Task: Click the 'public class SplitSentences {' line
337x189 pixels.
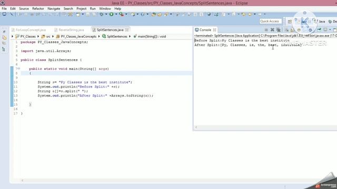Action: tap(51, 60)
